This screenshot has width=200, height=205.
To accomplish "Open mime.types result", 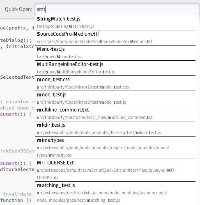I will 115,148.
